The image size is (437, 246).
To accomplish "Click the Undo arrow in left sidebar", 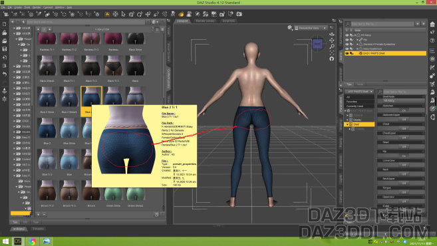I will (5, 74).
